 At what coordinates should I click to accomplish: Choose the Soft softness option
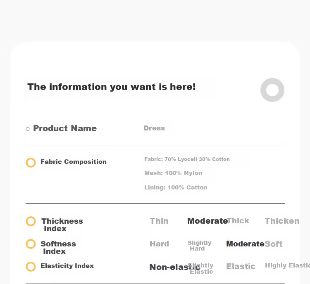[274, 244]
